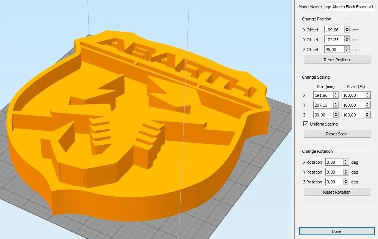Decrease Y size with down arrow
378x239 pixels.
click(336, 107)
